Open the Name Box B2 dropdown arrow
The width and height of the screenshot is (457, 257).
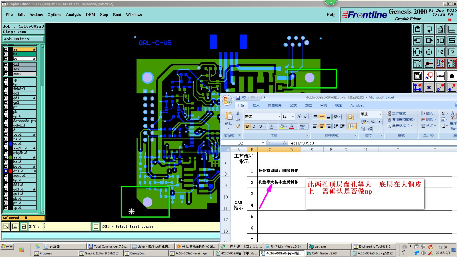coord(263,143)
